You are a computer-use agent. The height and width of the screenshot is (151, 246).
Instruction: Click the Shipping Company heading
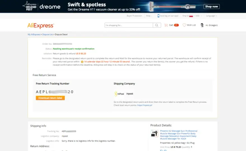tap(124, 84)
